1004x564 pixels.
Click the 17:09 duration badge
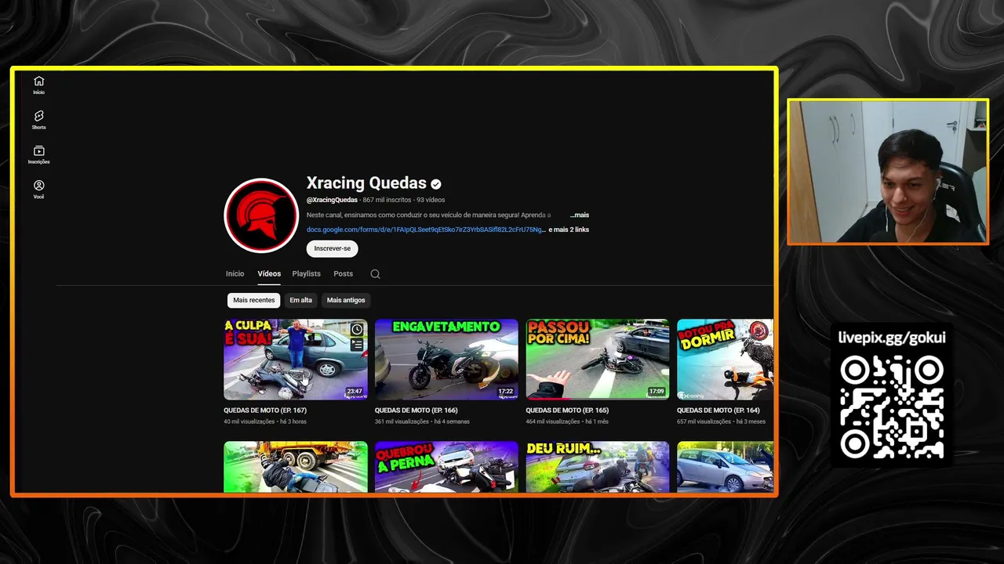coord(657,392)
